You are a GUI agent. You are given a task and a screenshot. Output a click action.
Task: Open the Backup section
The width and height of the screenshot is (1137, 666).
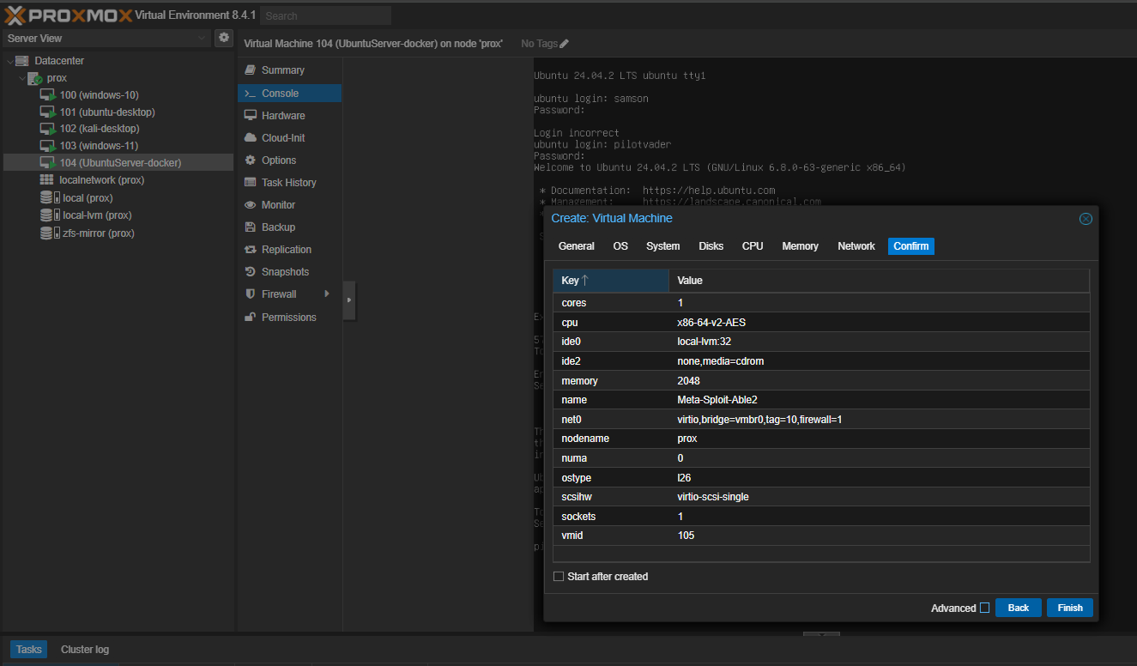click(x=275, y=227)
